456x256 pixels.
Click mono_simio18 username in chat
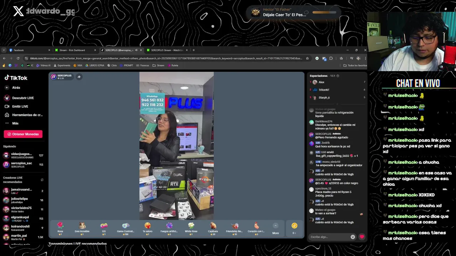pyautogui.click(x=331, y=162)
